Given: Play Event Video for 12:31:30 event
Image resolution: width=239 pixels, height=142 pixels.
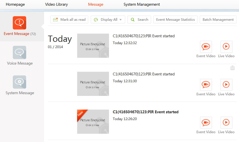Looking at the screenshot, I should coord(206,85).
